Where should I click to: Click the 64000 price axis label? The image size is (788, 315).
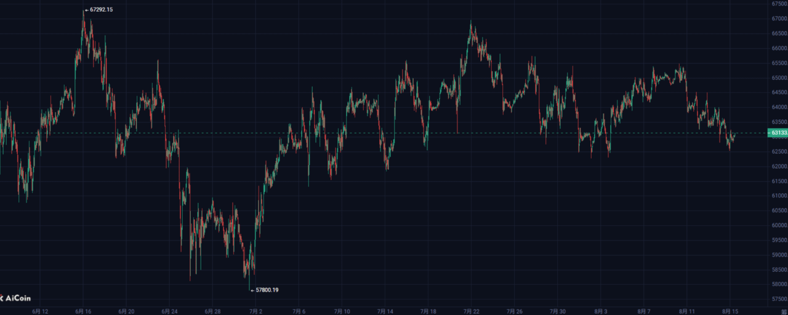pos(779,107)
